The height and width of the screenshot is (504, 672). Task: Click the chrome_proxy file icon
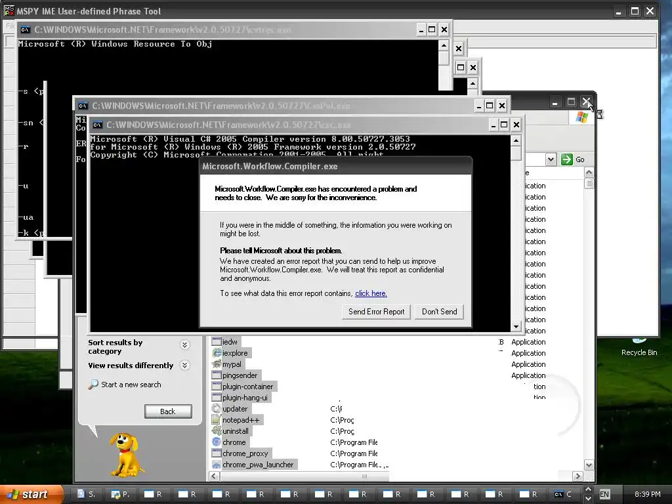pyautogui.click(x=217, y=453)
